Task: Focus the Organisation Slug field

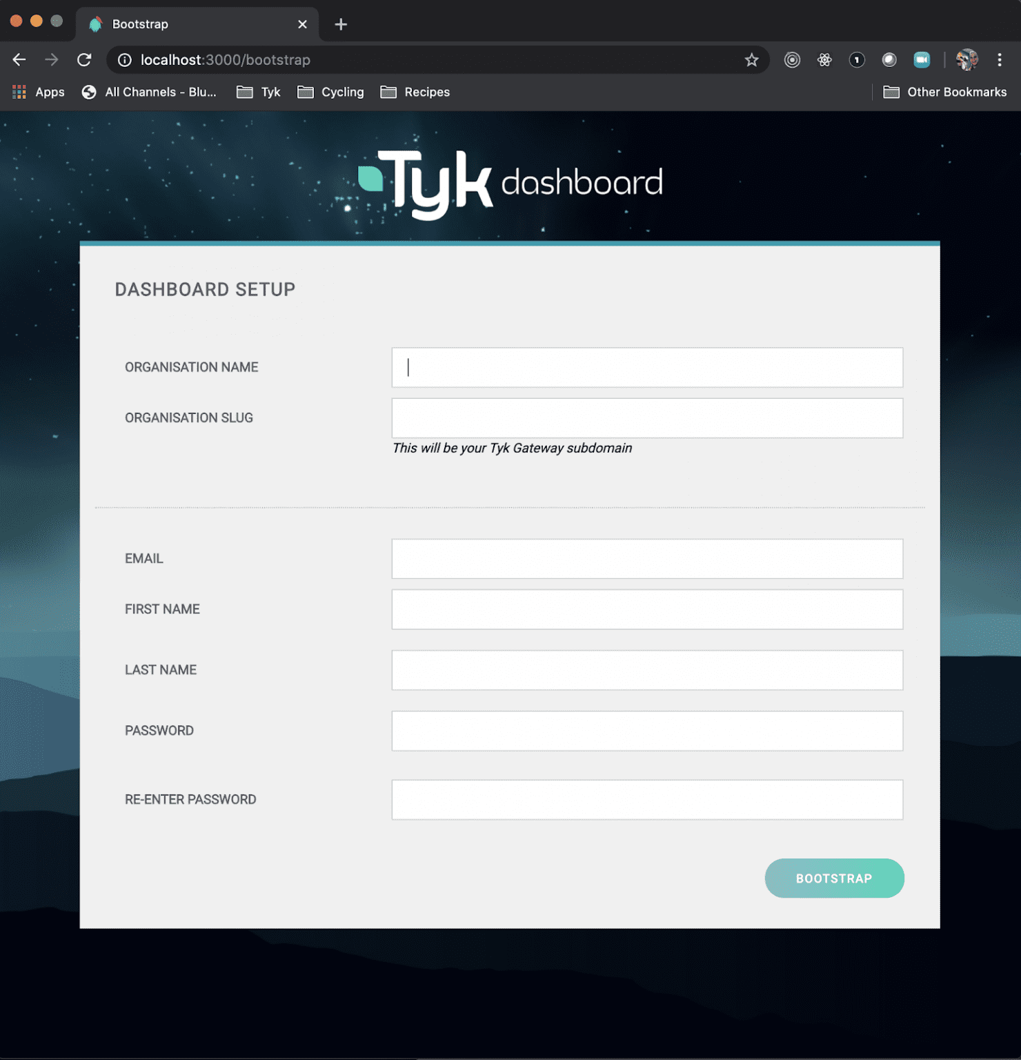Action: tap(647, 418)
